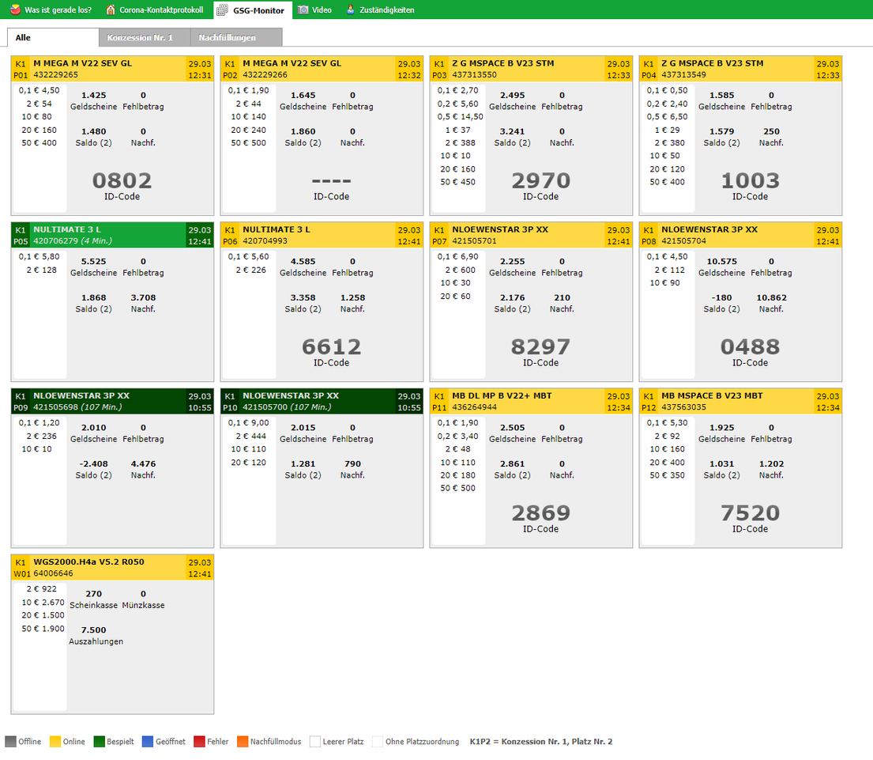Open P12 MB MSPACE B V23 header
Image resolution: width=873 pixels, height=760 pixels.
(740, 401)
